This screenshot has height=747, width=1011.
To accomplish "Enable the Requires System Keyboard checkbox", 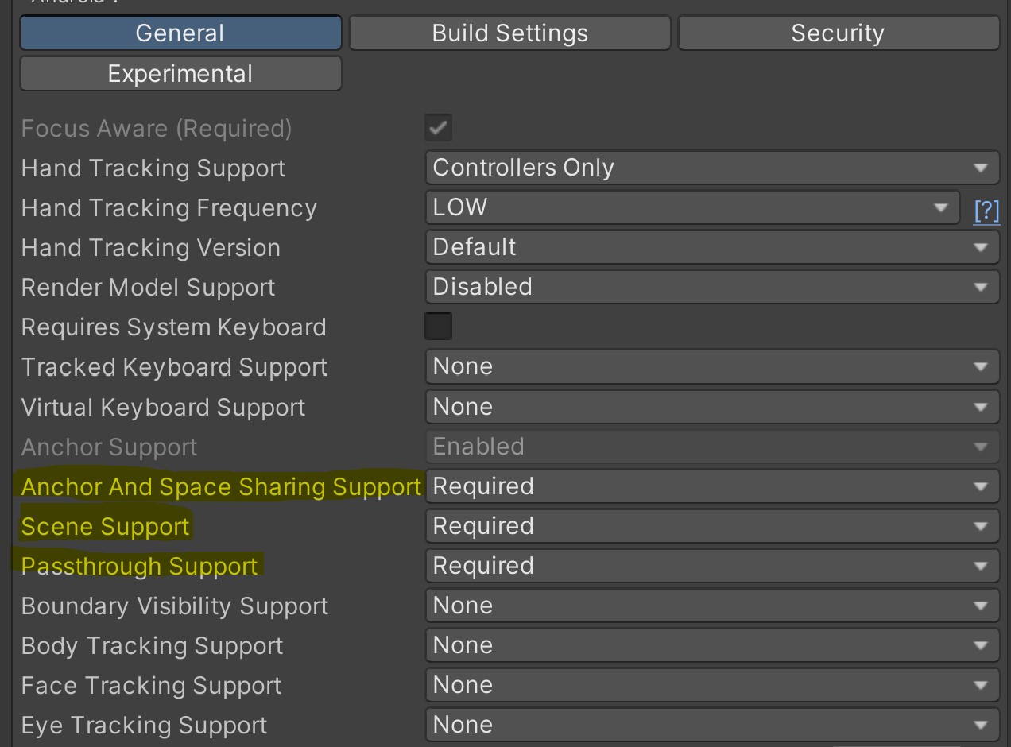I will click(x=438, y=326).
